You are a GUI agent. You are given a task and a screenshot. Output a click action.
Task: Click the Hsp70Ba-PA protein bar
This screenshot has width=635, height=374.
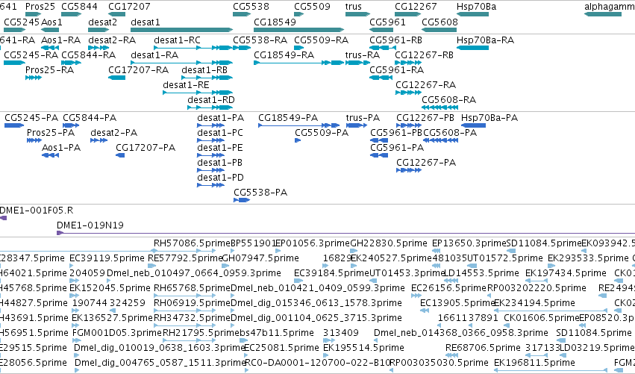(473, 125)
